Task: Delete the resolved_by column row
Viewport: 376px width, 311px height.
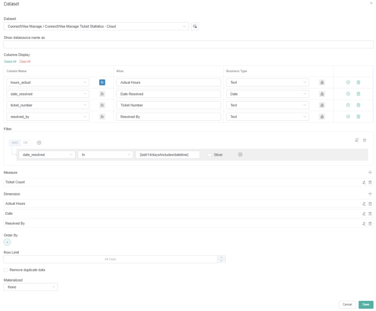Action: (358, 117)
